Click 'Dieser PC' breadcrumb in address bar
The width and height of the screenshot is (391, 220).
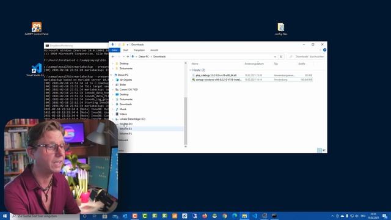[x=144, y=57]
